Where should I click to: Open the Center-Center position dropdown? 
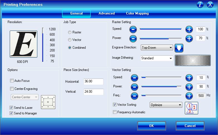[25, 97]
